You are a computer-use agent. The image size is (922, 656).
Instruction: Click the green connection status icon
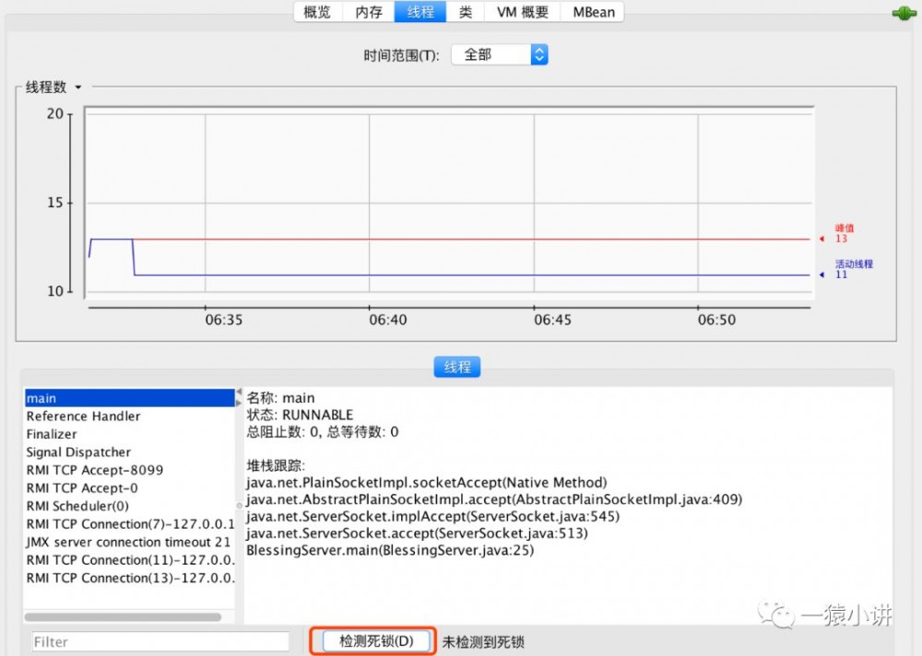pos(904,13)
